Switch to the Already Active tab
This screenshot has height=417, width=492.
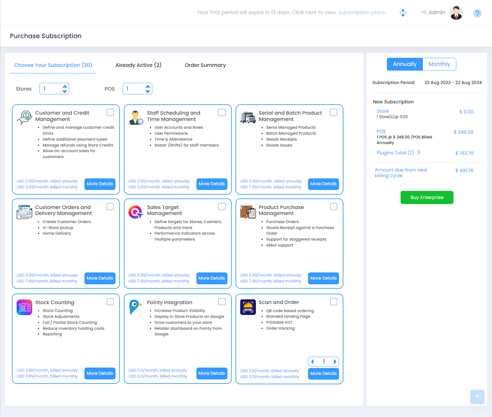138,65
